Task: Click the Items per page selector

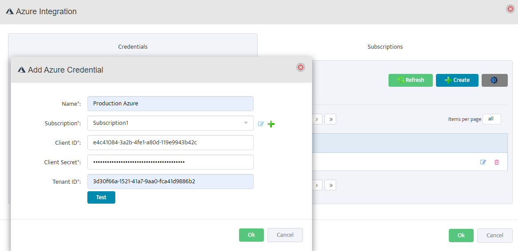Action: point(491,119)
